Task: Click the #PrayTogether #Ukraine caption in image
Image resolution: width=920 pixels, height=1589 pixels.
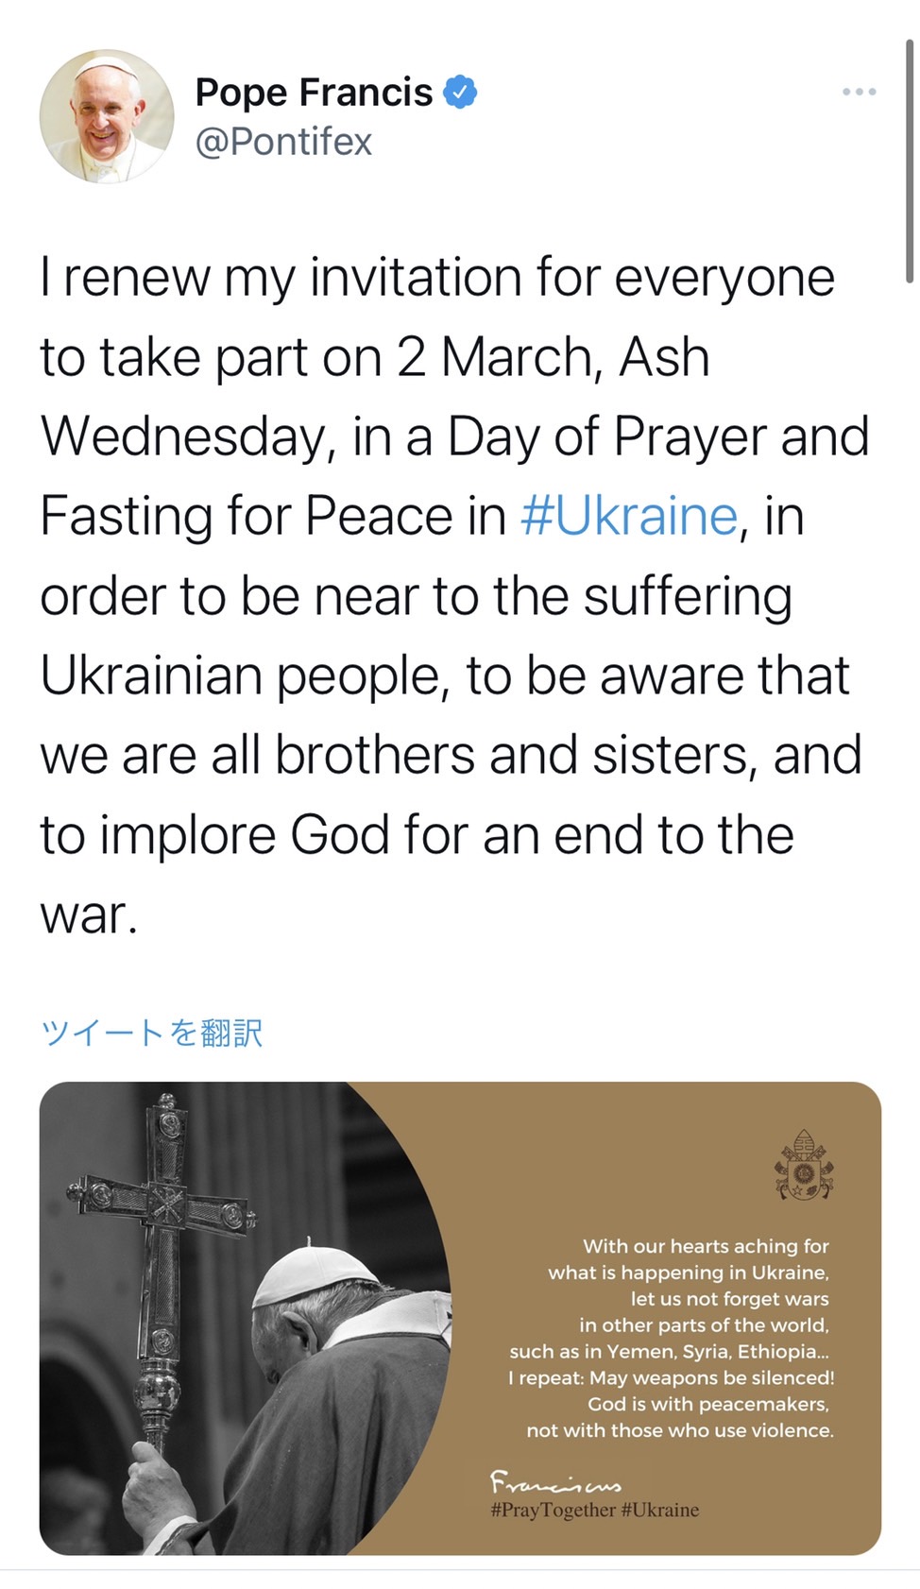Action: (595, 1510)
